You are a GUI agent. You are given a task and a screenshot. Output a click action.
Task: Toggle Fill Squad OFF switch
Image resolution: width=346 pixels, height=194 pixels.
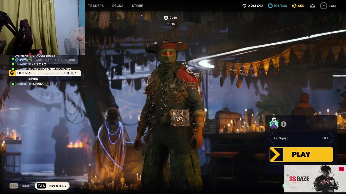301,138
